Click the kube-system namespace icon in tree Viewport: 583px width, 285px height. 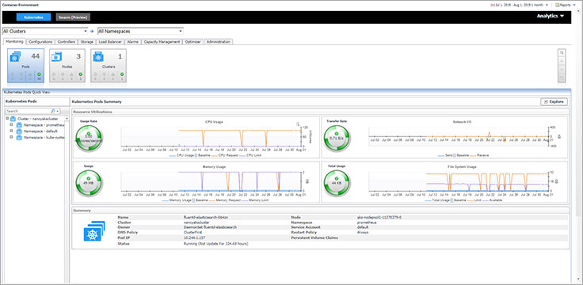pyautogui.click(x=19, y=138)
